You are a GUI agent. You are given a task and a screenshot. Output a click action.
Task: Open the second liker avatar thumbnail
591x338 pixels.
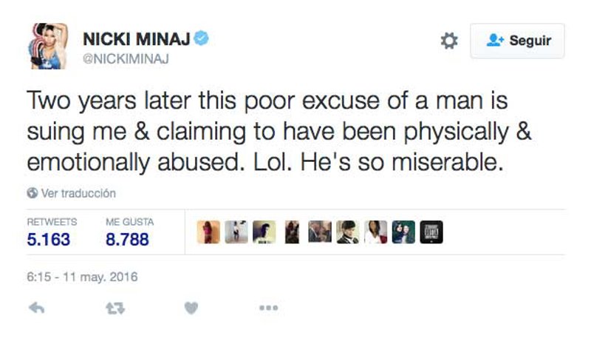pyautogui.click(x=236, y=232)
